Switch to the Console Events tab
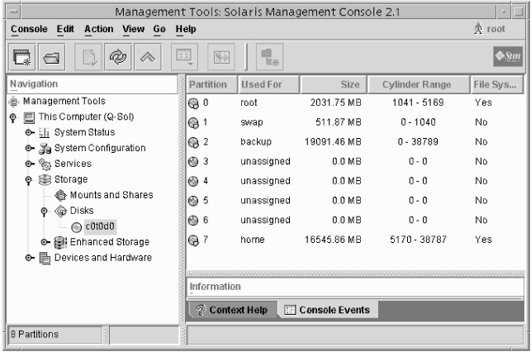531x352 pixels. click(326, 310)
